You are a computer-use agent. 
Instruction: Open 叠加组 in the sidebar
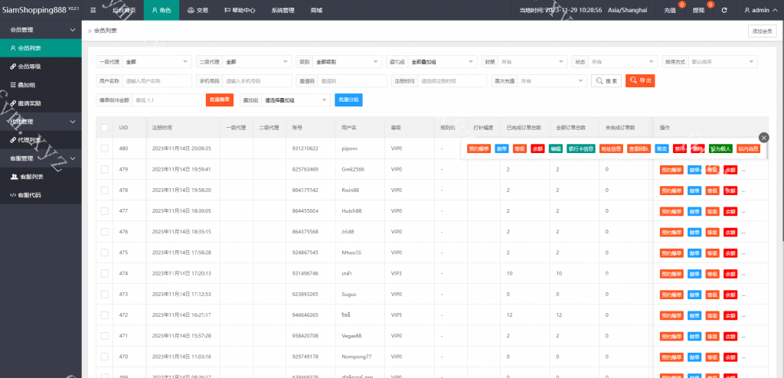click(41, 85)
